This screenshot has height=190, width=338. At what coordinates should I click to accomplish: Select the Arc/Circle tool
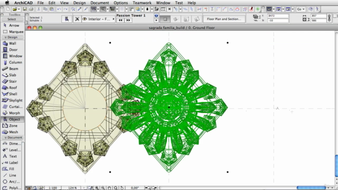(12, 182)
